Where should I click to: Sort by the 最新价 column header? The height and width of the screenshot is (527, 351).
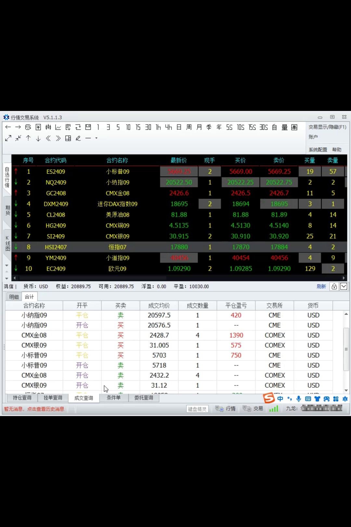point(179,160)
